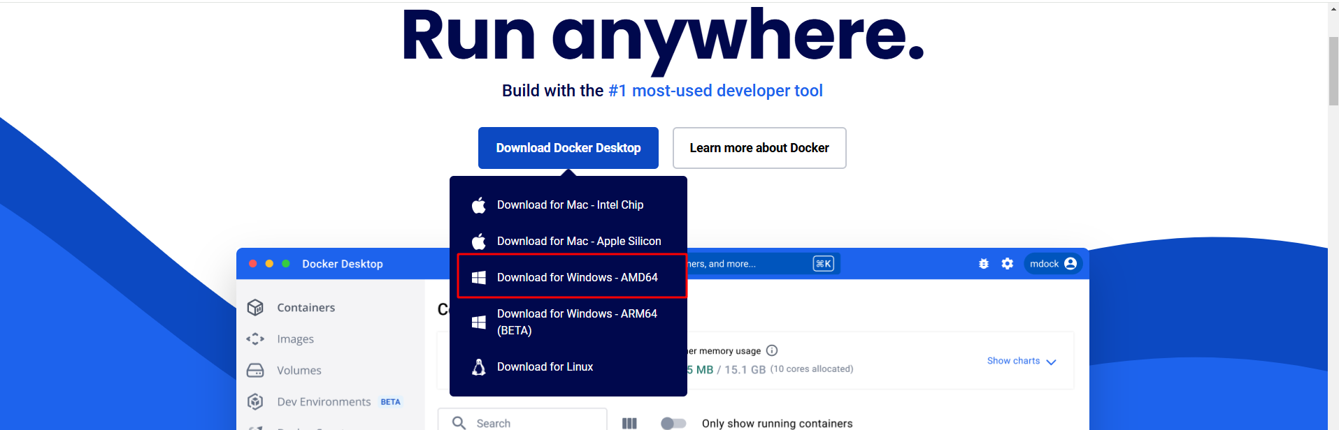
Task: Follow the #1 most-used developer tool link
Action: (715, 91)
